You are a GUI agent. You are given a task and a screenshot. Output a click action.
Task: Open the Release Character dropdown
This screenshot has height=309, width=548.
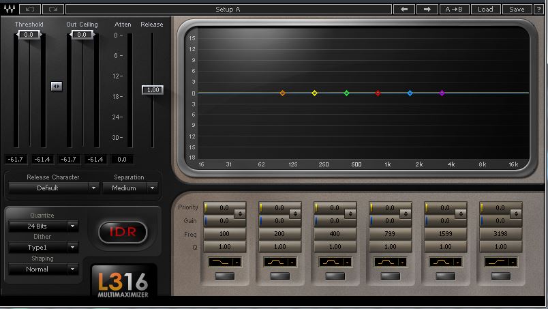53,188
